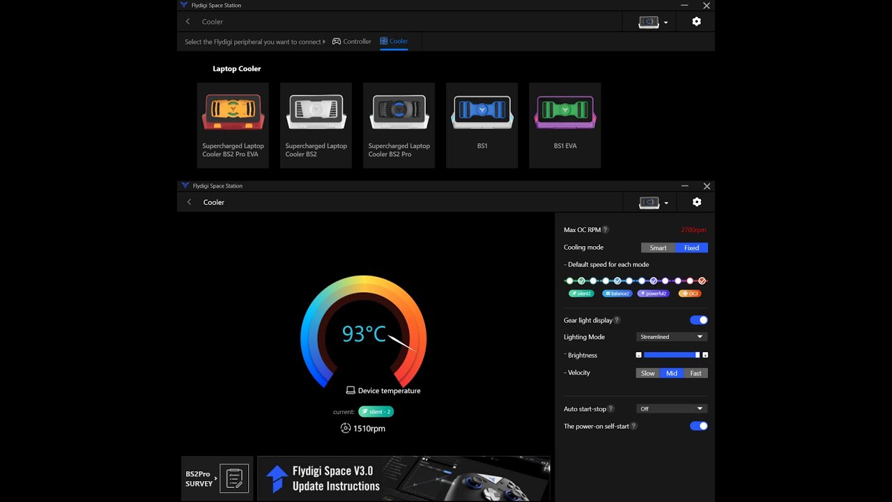
Task: Open settings gear in lower Flydigi window
Action: pyautogui.click(x=697, y=202)
